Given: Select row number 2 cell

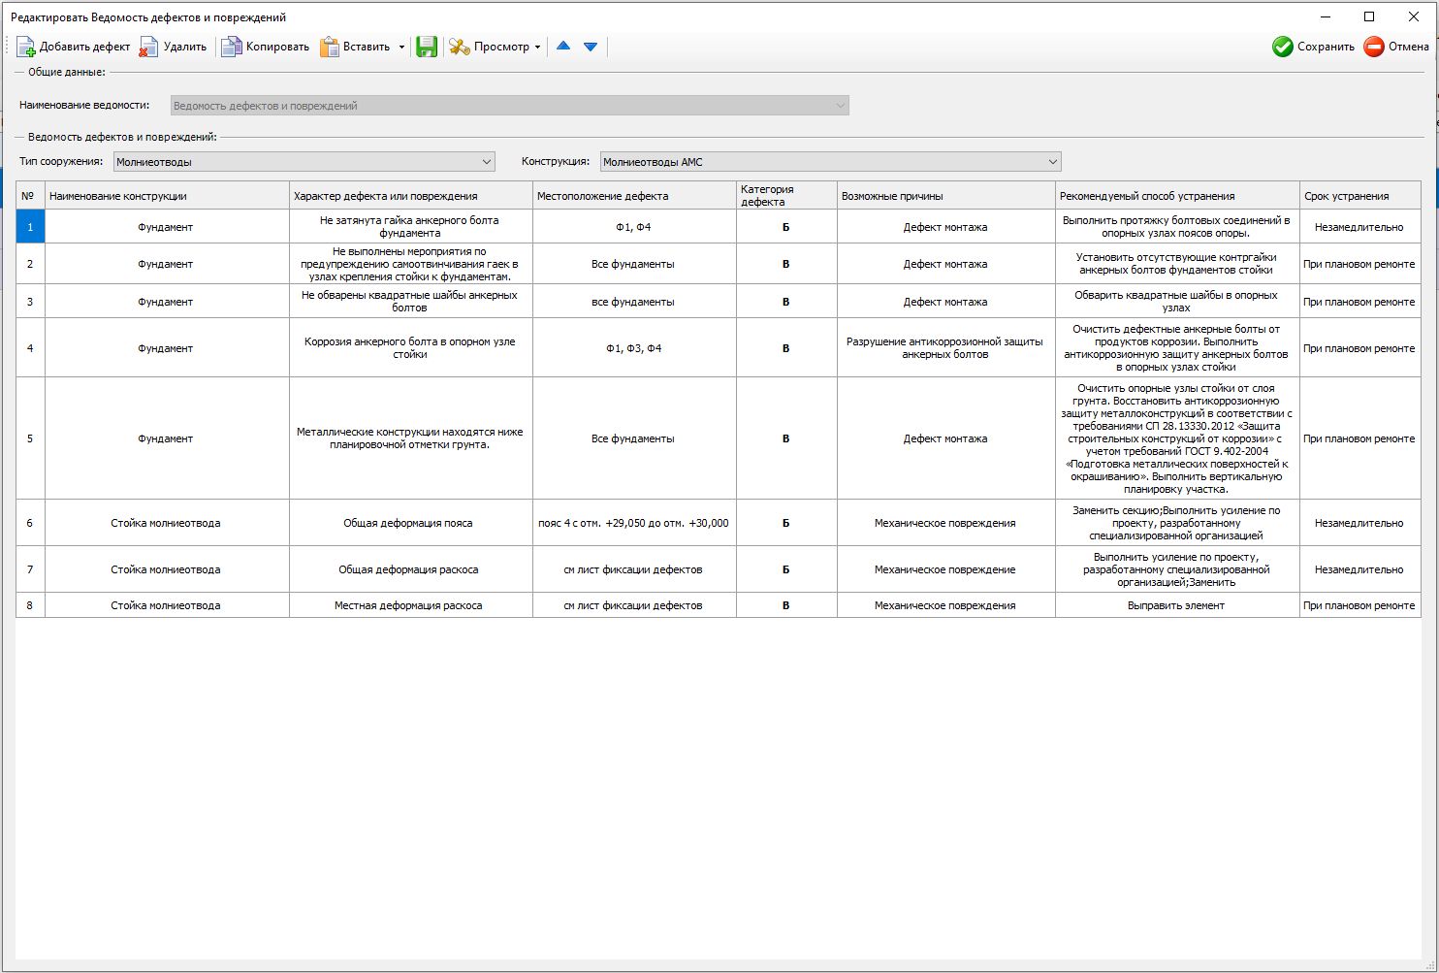Looking at the screenshot, I should [x=30, y=264].
